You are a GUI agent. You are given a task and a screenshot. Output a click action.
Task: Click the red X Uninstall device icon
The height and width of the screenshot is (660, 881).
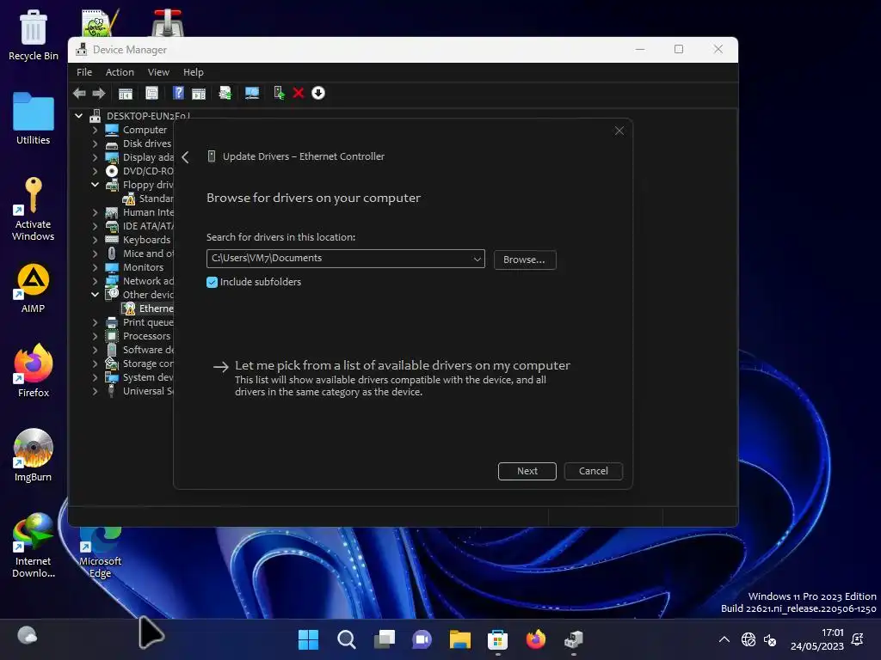click(299, 93)
